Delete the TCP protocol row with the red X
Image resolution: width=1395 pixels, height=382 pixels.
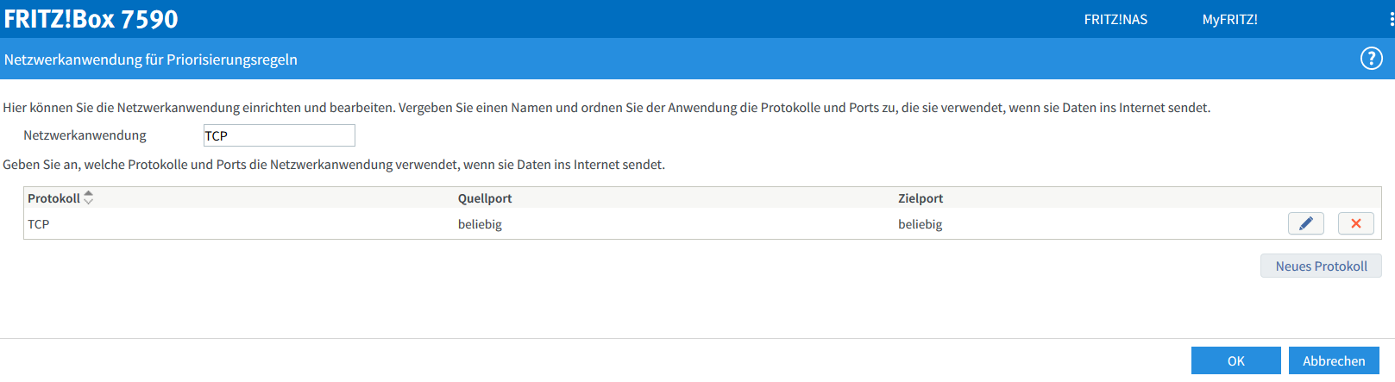(1355, 224)
